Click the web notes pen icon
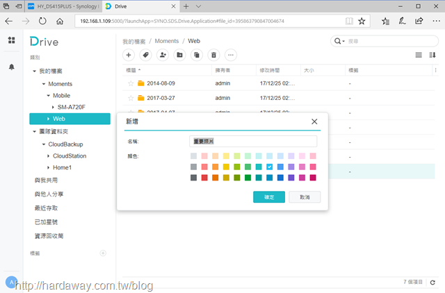Viewport: 445px width, 293px height. [402, 21]
